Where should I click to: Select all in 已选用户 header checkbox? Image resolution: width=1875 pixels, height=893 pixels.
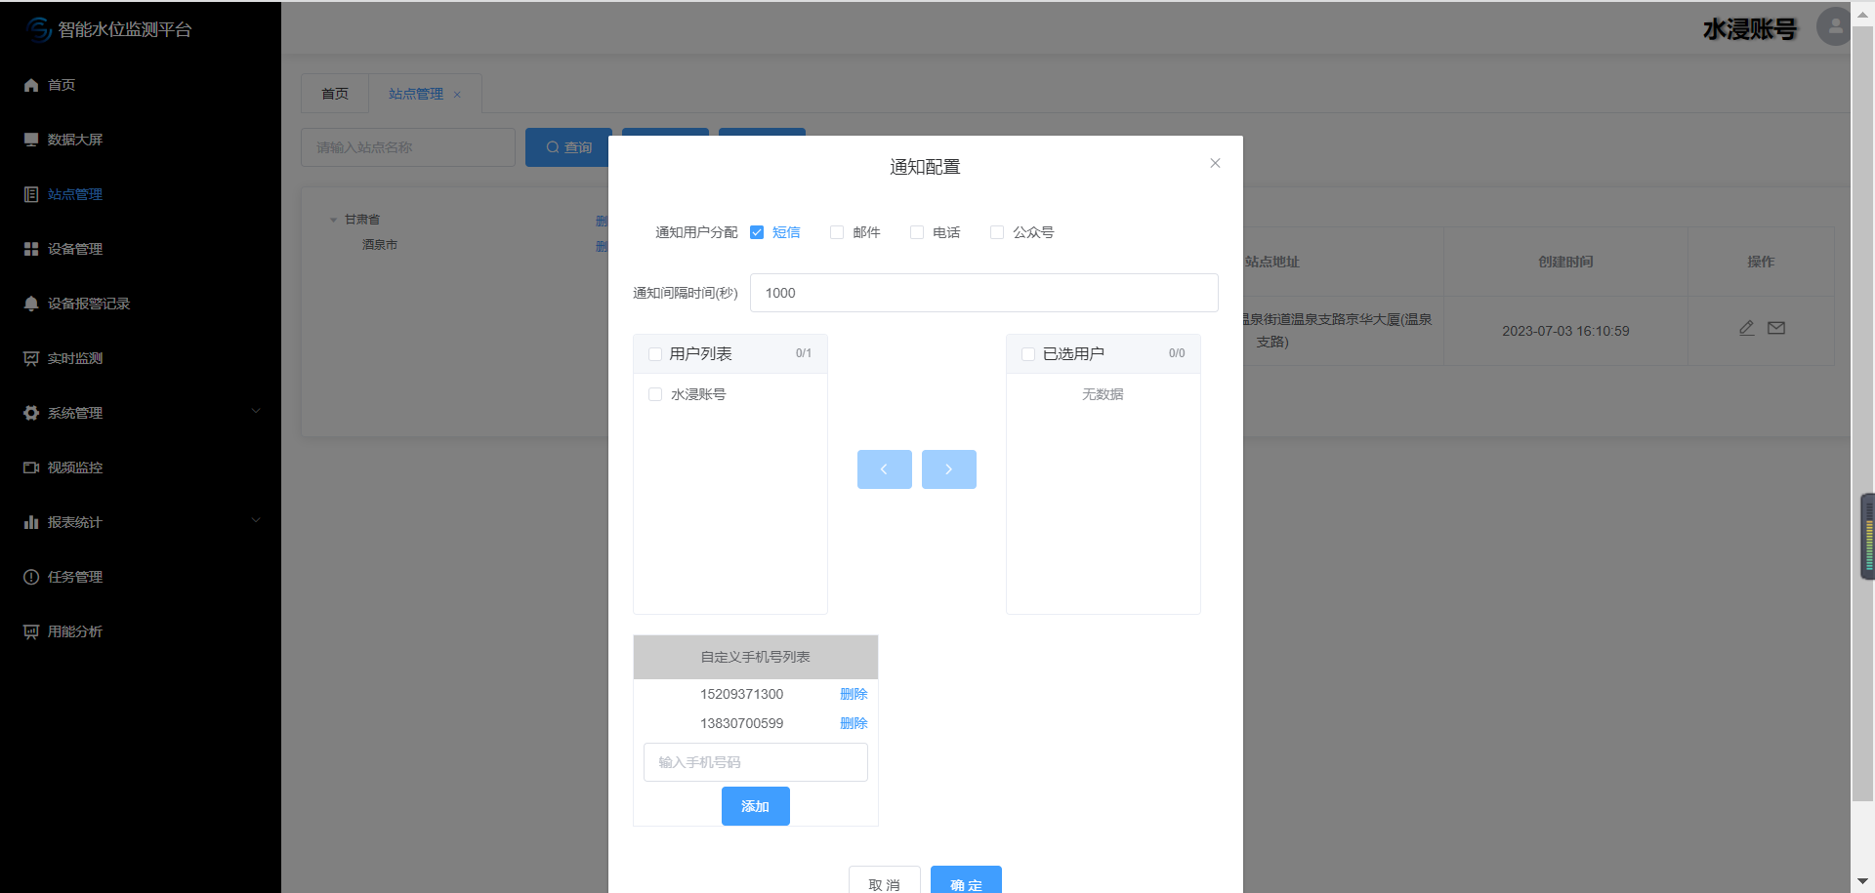coord(1028,354)
